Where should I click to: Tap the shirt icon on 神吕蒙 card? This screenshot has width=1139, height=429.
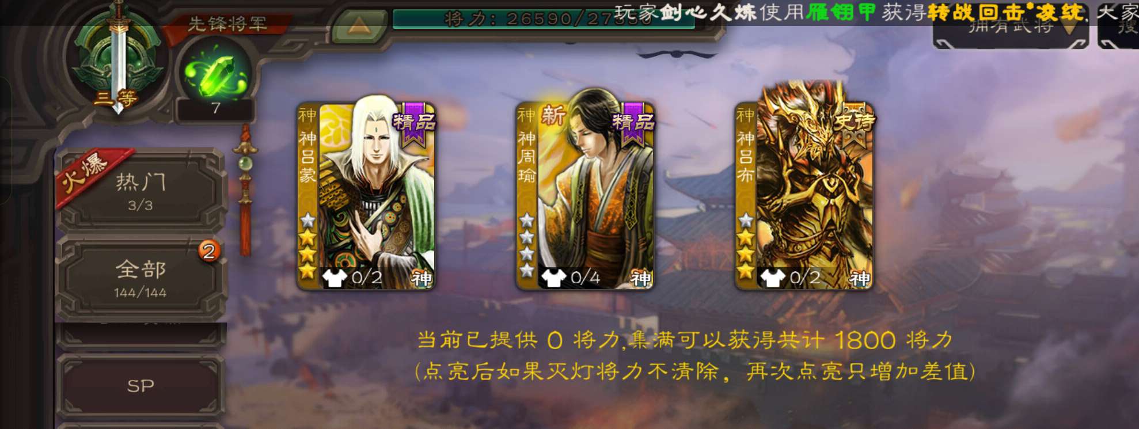334,278
